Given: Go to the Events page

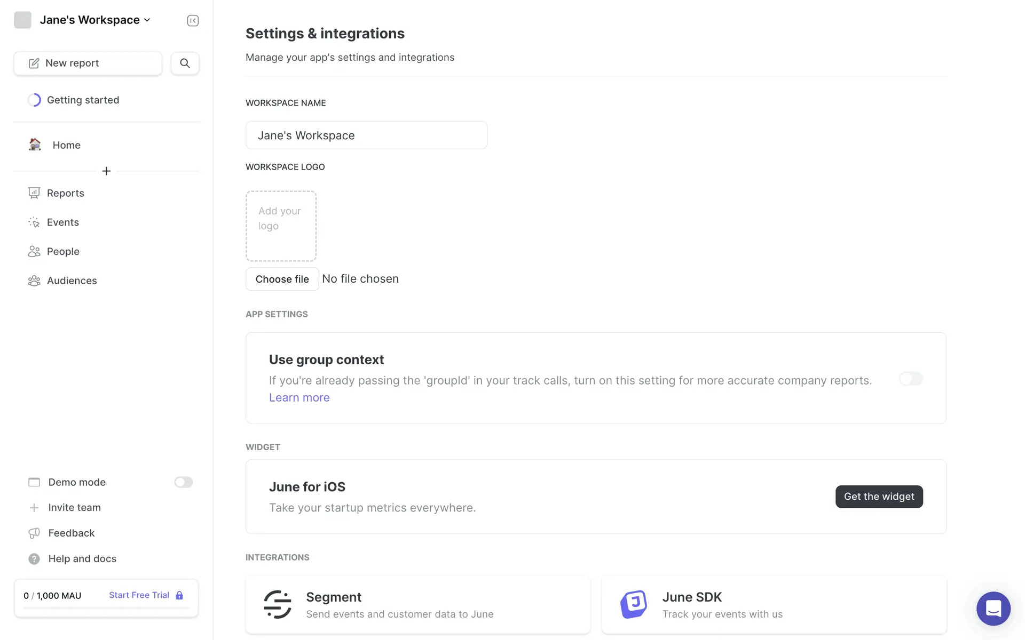Looking at the screenshot, I should (x=62, y=222).
